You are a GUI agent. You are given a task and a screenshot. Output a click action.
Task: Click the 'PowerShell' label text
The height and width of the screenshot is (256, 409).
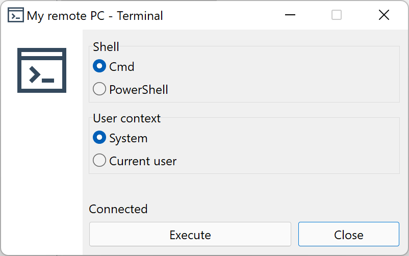[139, 90]
